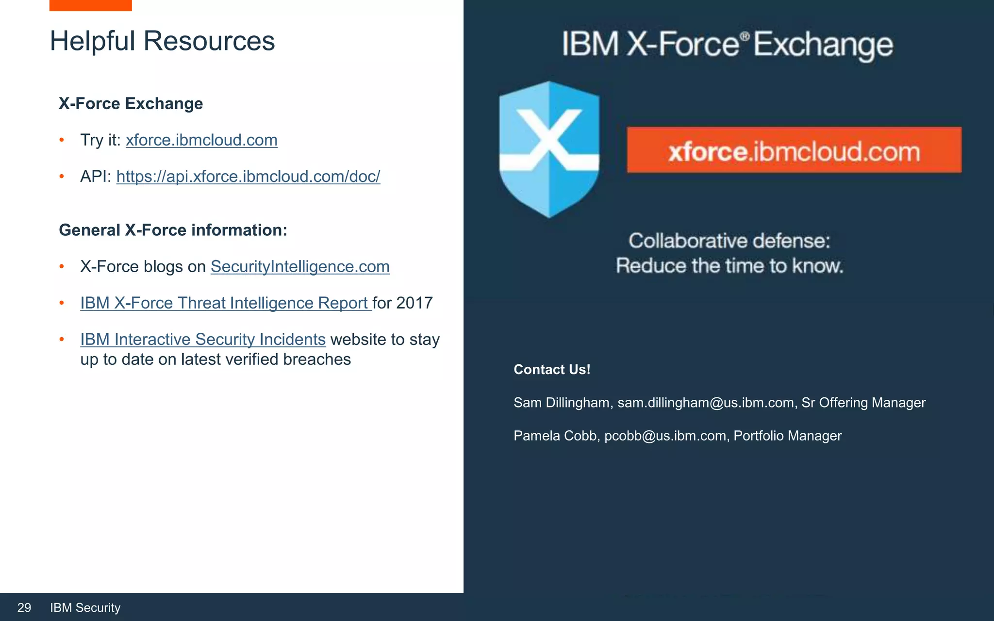The height and width of the screenshot is (621, 994).
Task: Click 'Collaborative defense:' tagline text
Action: (x=729, y=241)
